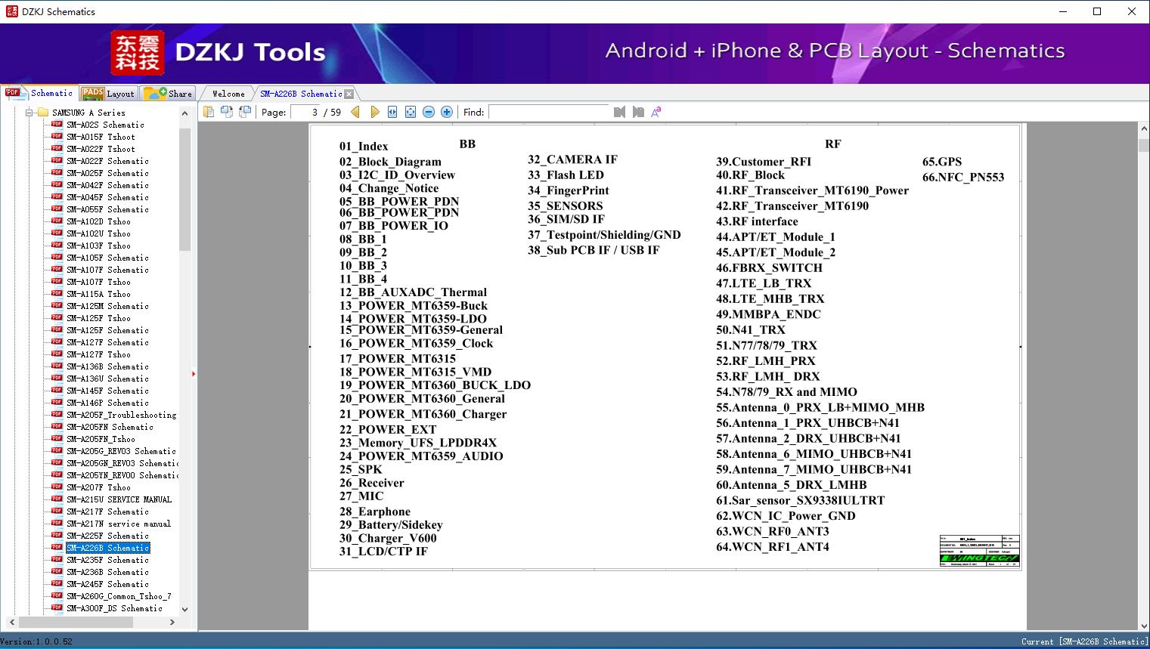Screen dimensions: 1150x649
Task: Click 13_POWER_MT6359-Buck index entry
Action: pos(414,306)
